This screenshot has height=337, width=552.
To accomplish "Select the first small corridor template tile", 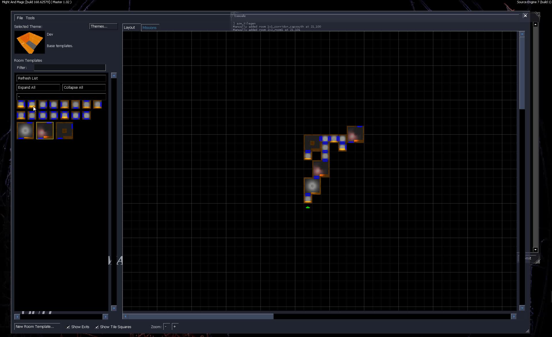I will click(x=21, y=104).
